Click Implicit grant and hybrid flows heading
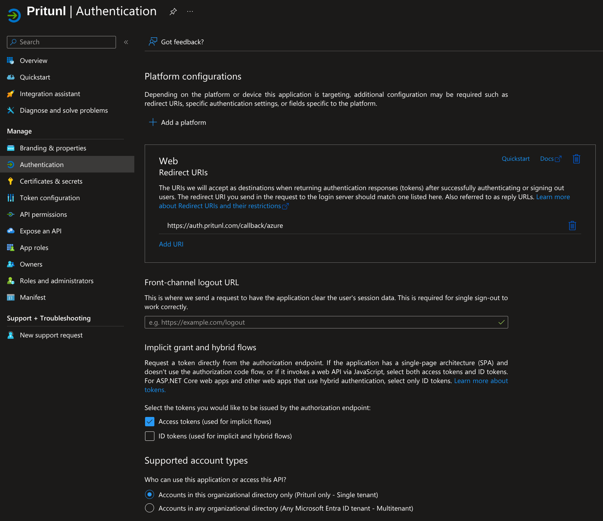The width and height of the screenshot is (603, 521). [x=200, y=347]
